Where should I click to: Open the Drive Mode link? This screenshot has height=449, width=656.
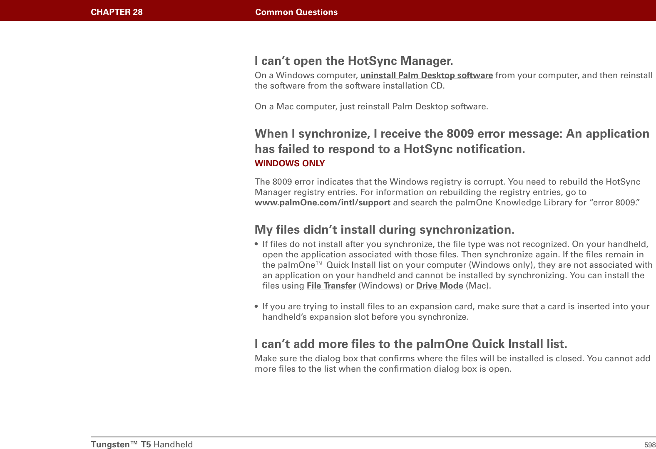pos(440,286)
